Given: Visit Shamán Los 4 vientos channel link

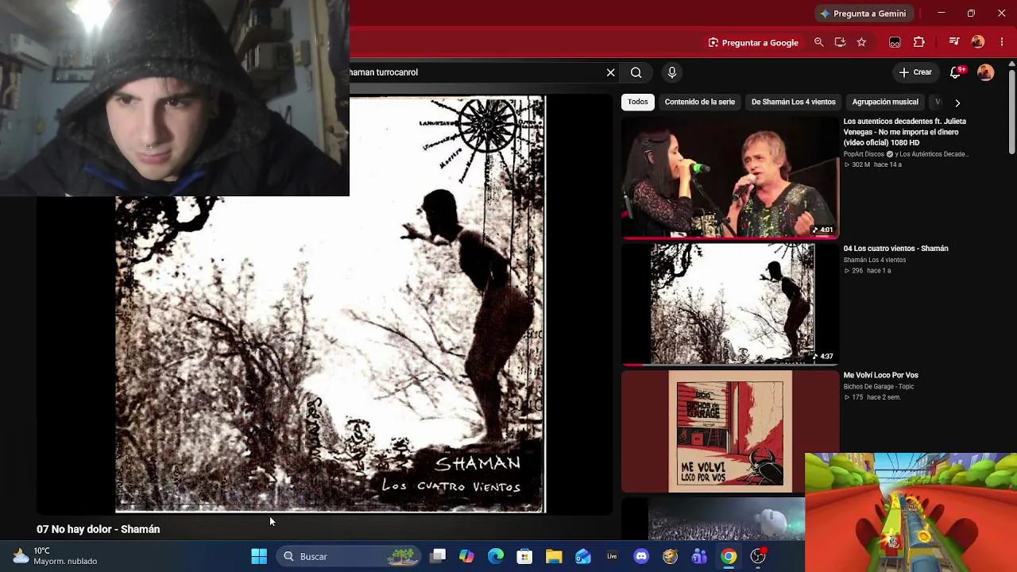Looking at the screenshot, I should (874, 260).
